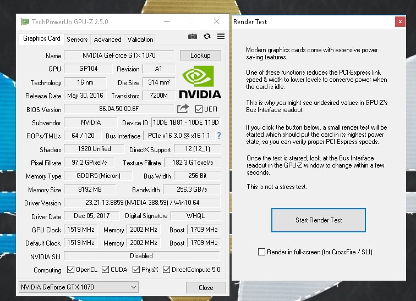Screen dimensions: 416x301
Task: Toggle the CUDA checkbox
Action: tap(105, 270)
